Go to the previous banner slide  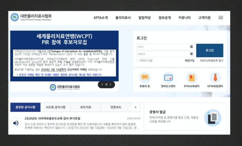(102, 84)
